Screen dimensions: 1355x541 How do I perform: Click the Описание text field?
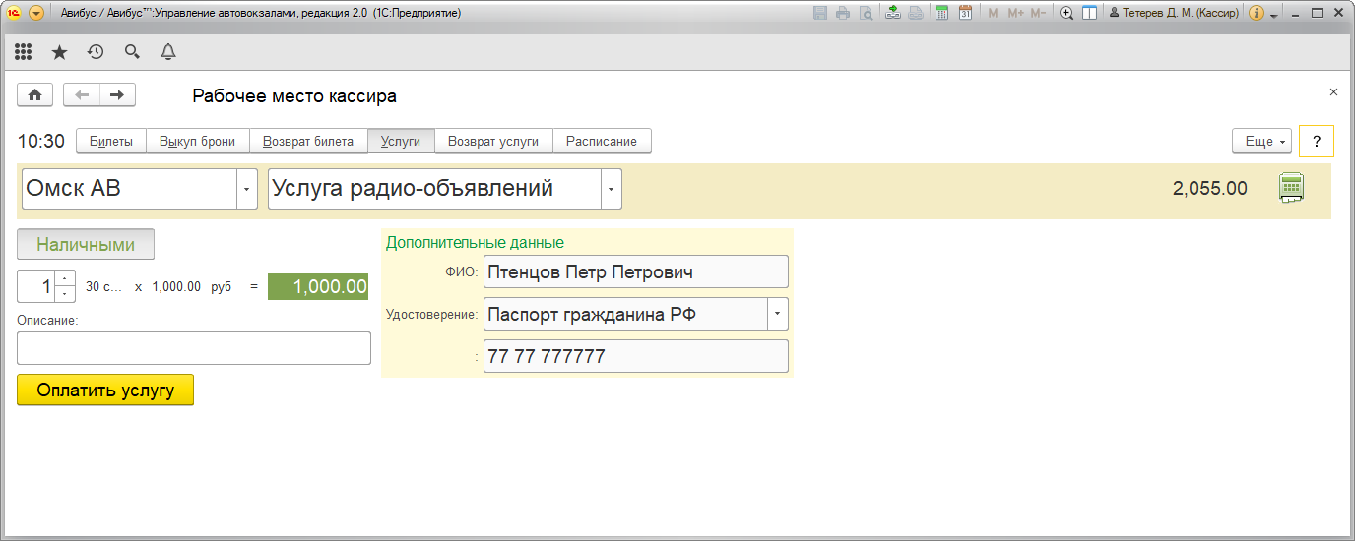194,348
